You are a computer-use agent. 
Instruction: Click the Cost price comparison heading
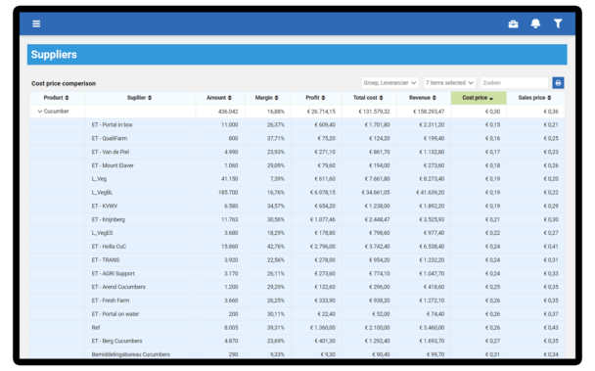point(64,83)
